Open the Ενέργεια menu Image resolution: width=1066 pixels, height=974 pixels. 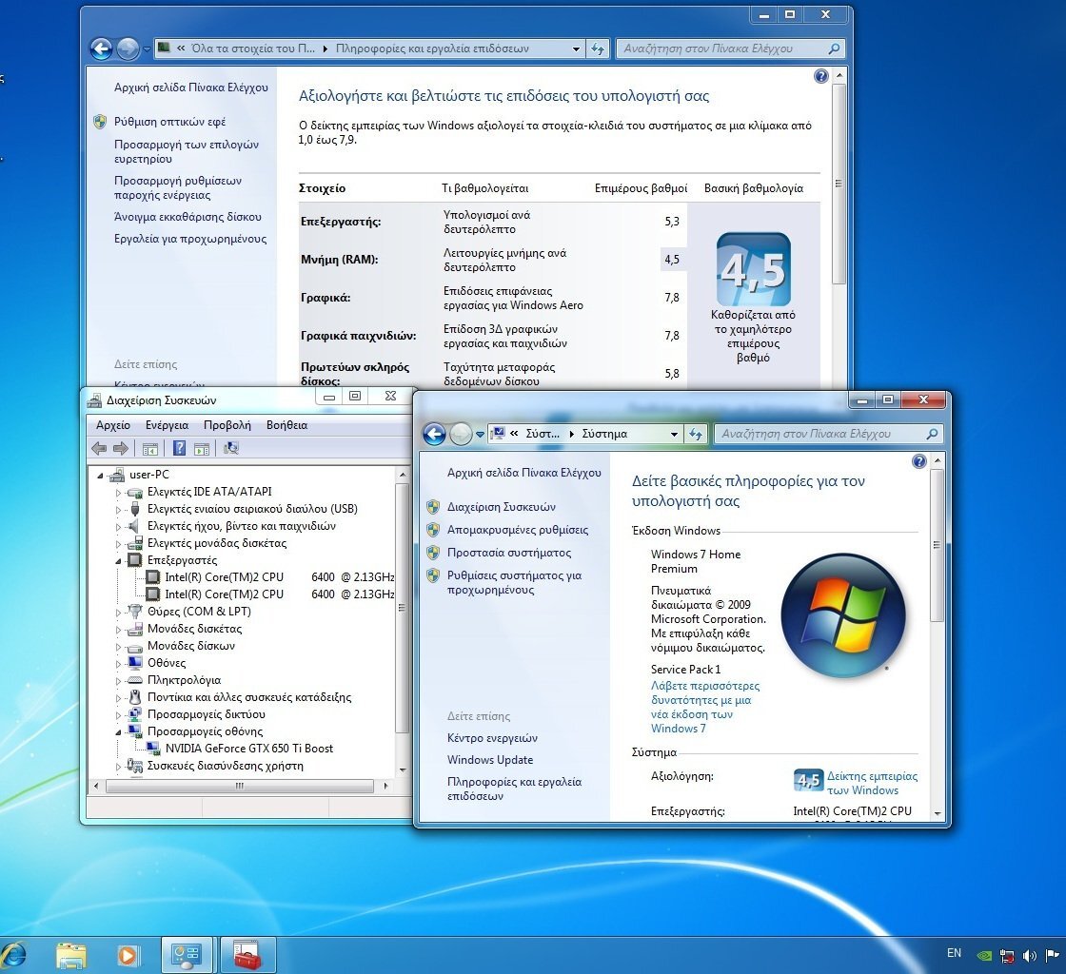(x=168, y=425)
